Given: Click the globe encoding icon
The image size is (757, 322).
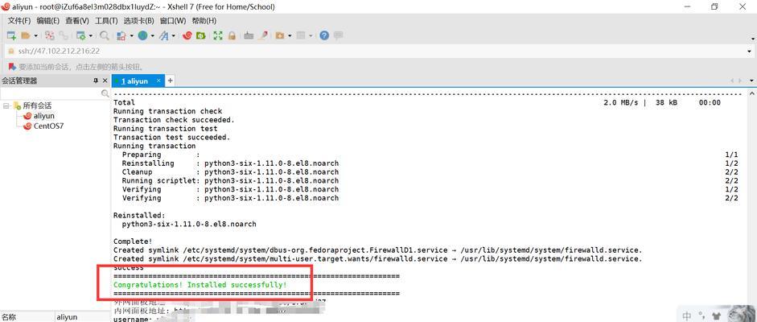Looking at the screenshot, I should click(142, 35).
